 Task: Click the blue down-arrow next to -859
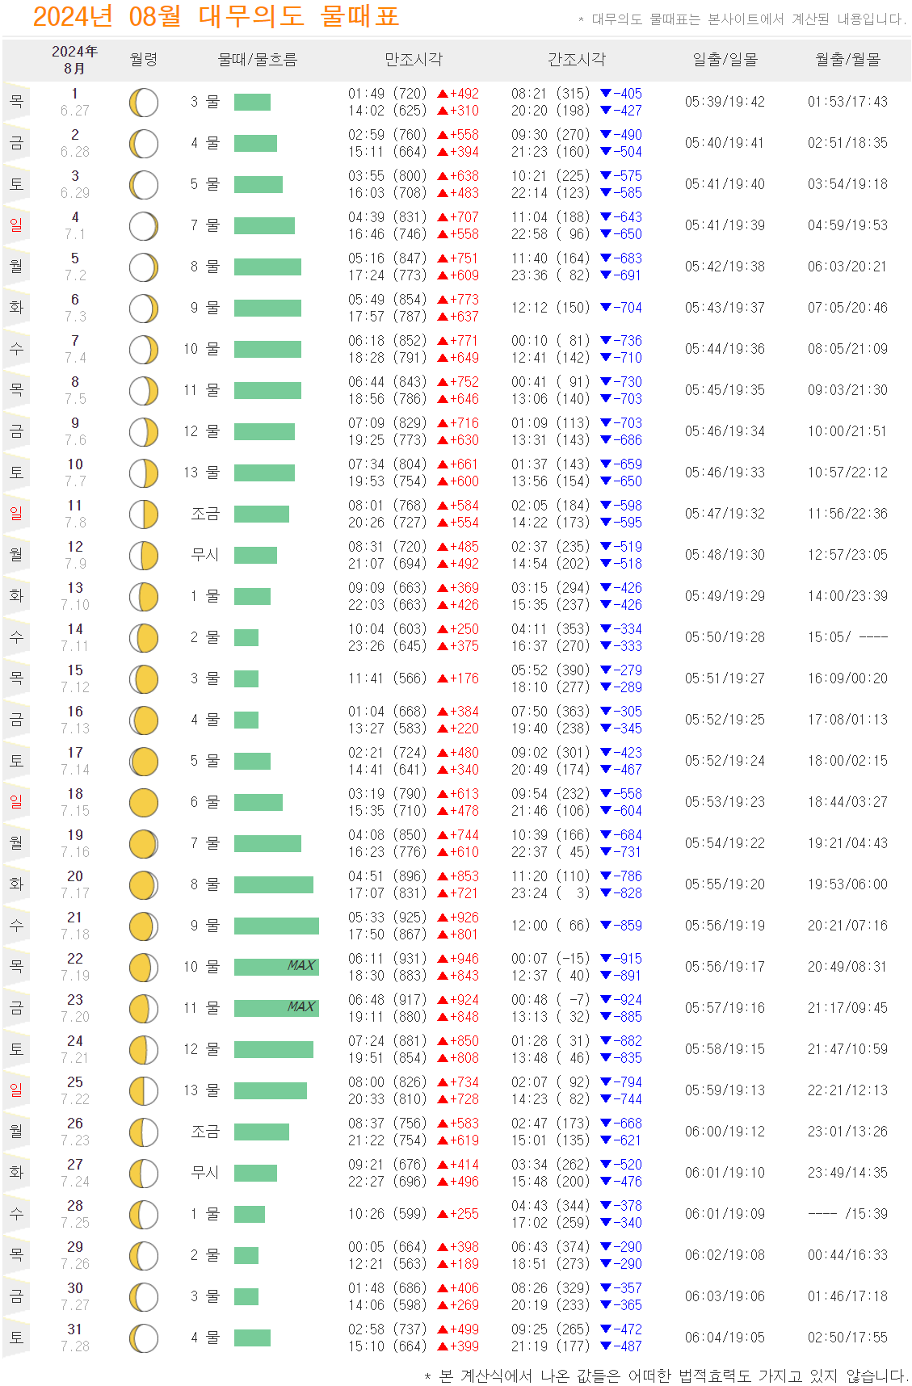click(606, 926)
